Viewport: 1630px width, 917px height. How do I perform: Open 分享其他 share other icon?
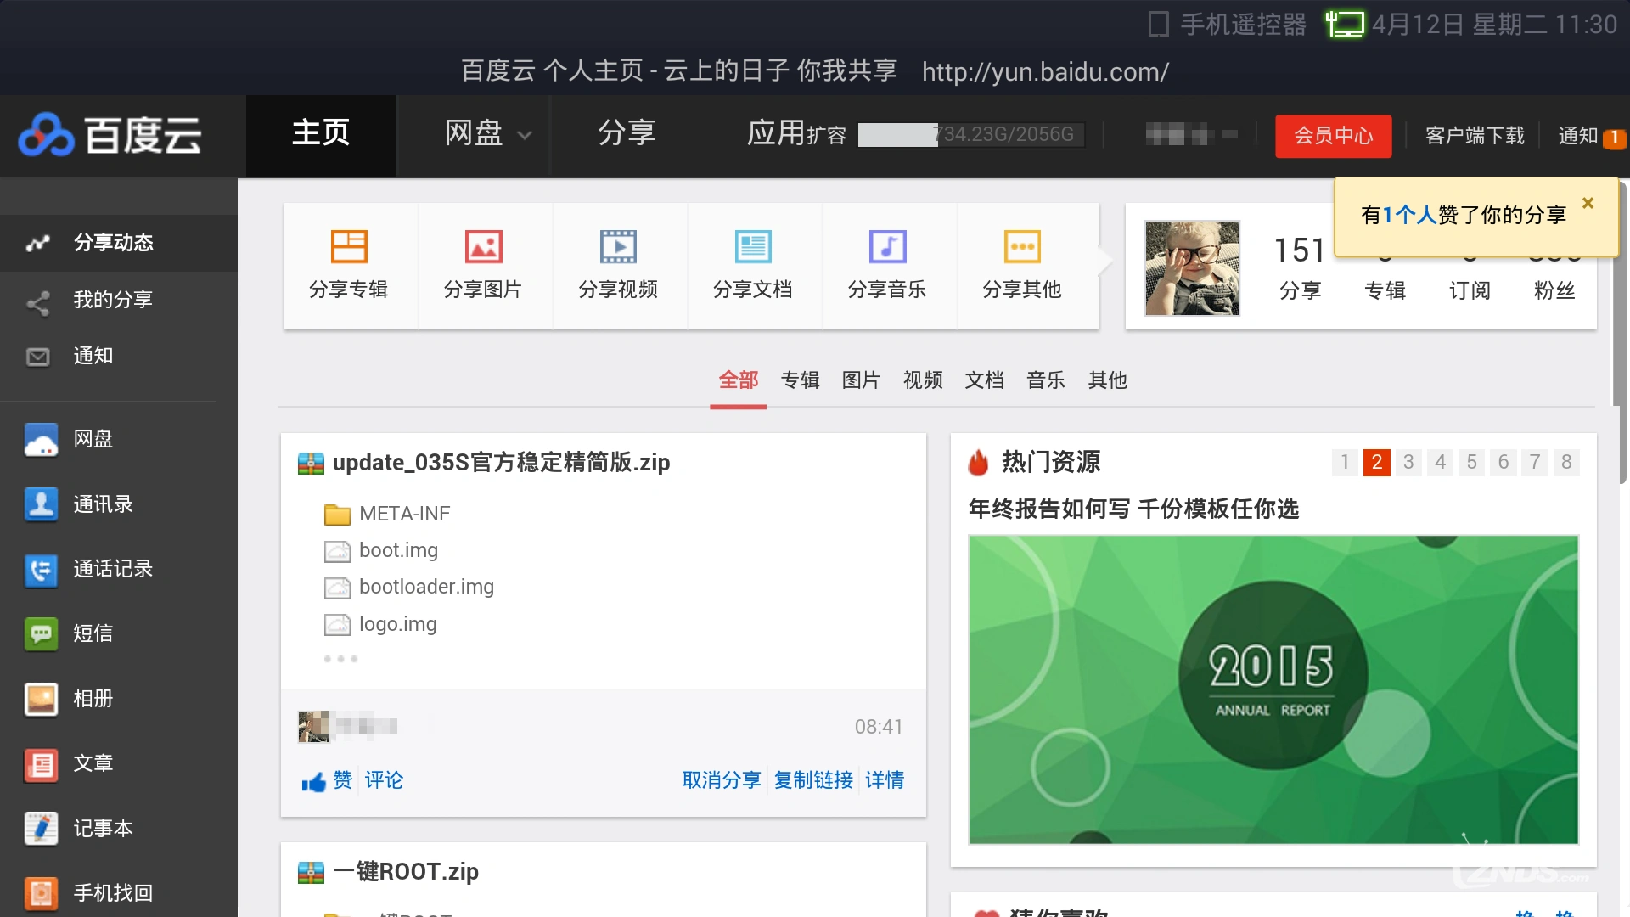point(1022,247)
